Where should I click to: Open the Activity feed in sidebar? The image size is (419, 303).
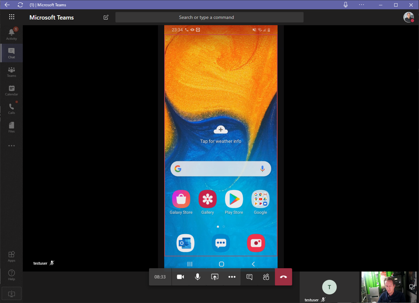coord(11,34)
